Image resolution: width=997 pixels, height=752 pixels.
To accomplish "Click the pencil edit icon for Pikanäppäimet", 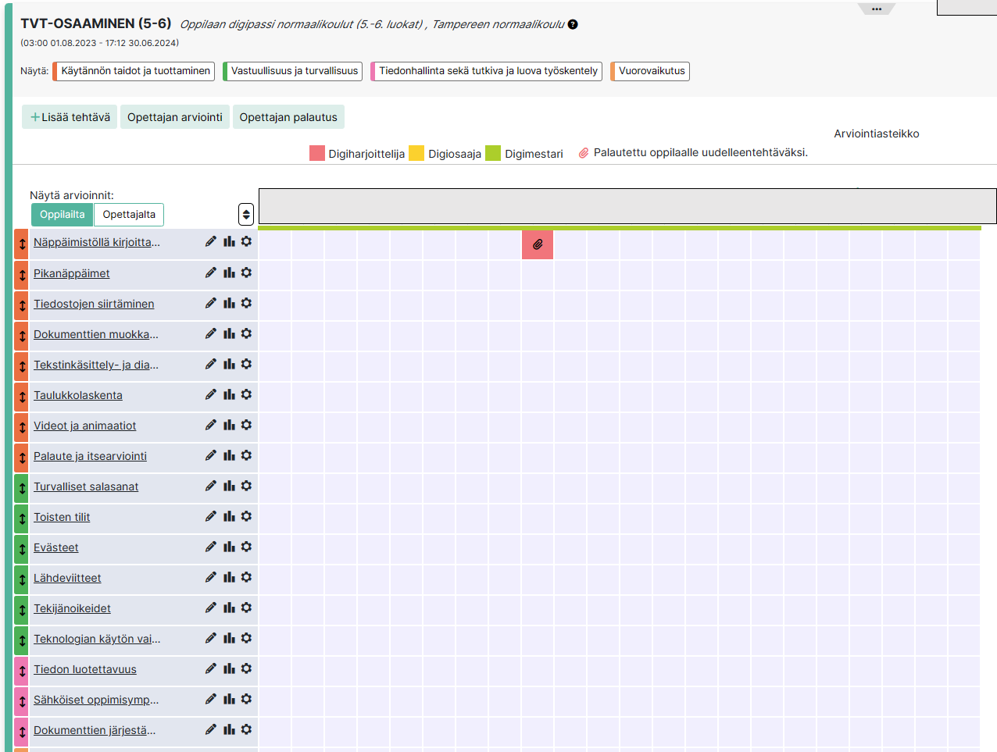I will click(x=210, y=273).
